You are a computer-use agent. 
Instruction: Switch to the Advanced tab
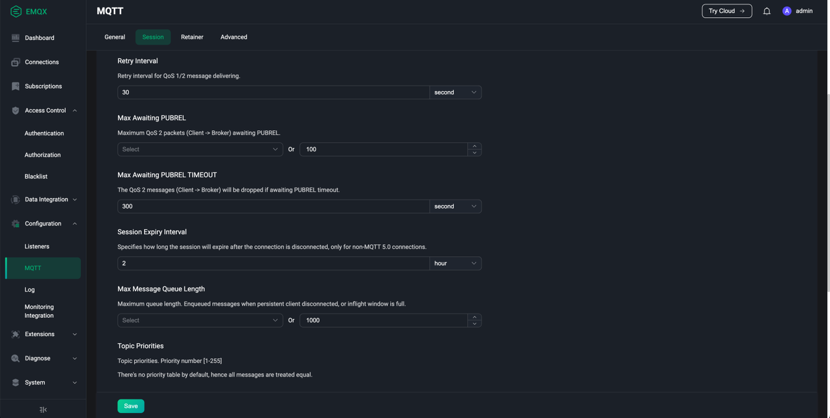233,37
